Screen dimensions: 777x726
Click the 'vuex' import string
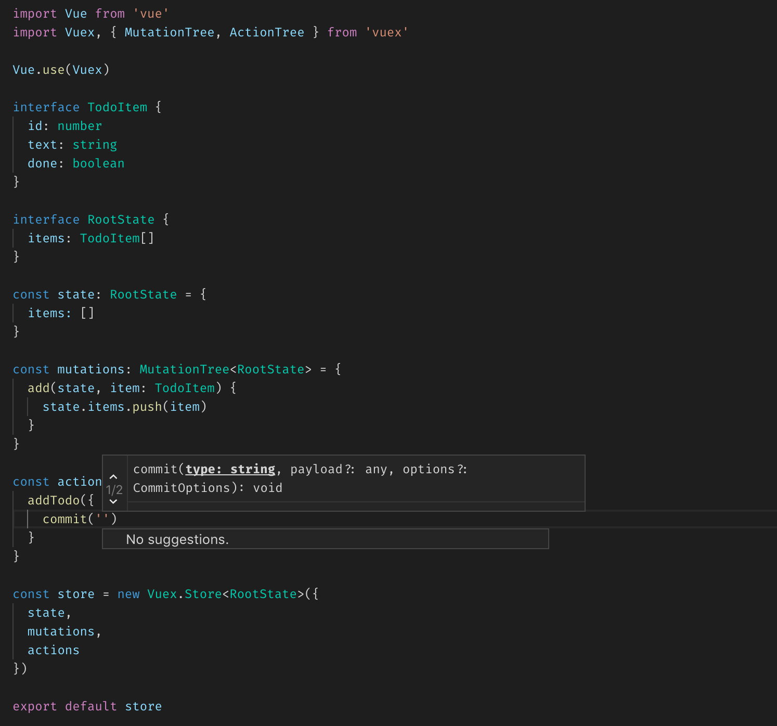(x=387, y=32)
